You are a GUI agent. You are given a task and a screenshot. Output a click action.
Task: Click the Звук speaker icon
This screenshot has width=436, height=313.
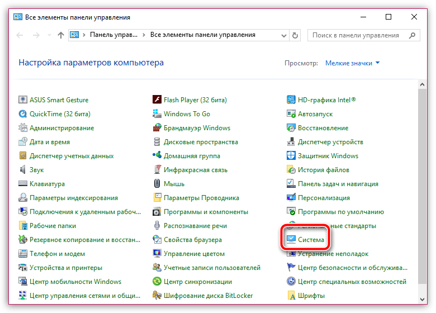(23, 170)
